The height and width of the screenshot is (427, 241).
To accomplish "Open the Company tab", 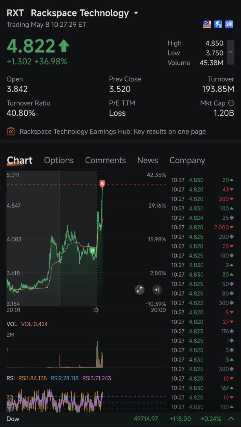I will [187, 161].
